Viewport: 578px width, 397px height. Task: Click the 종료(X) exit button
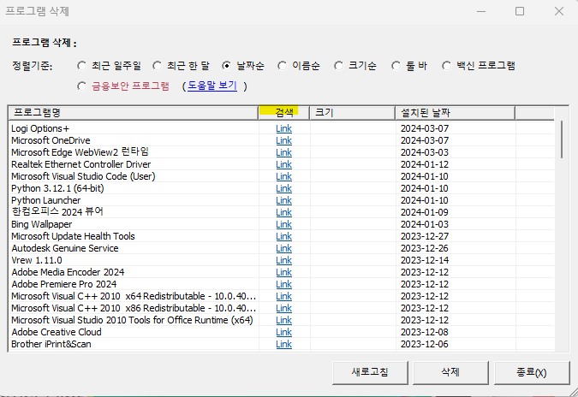[532, 372]
